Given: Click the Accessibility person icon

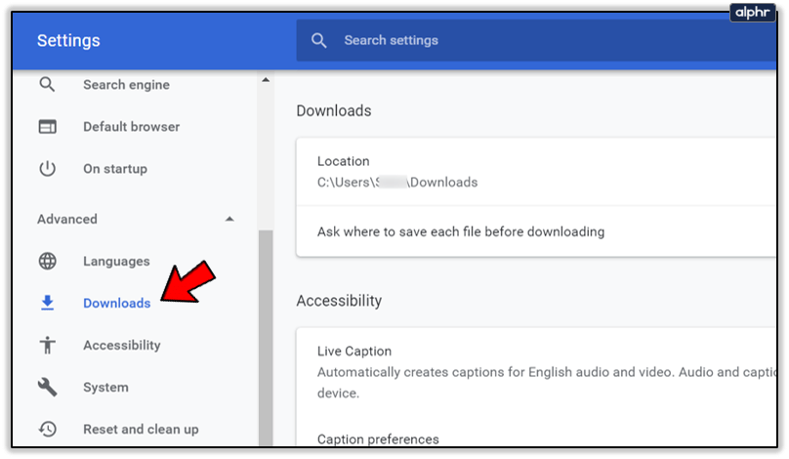Looking at the screenshot, I should click(47, 346).
